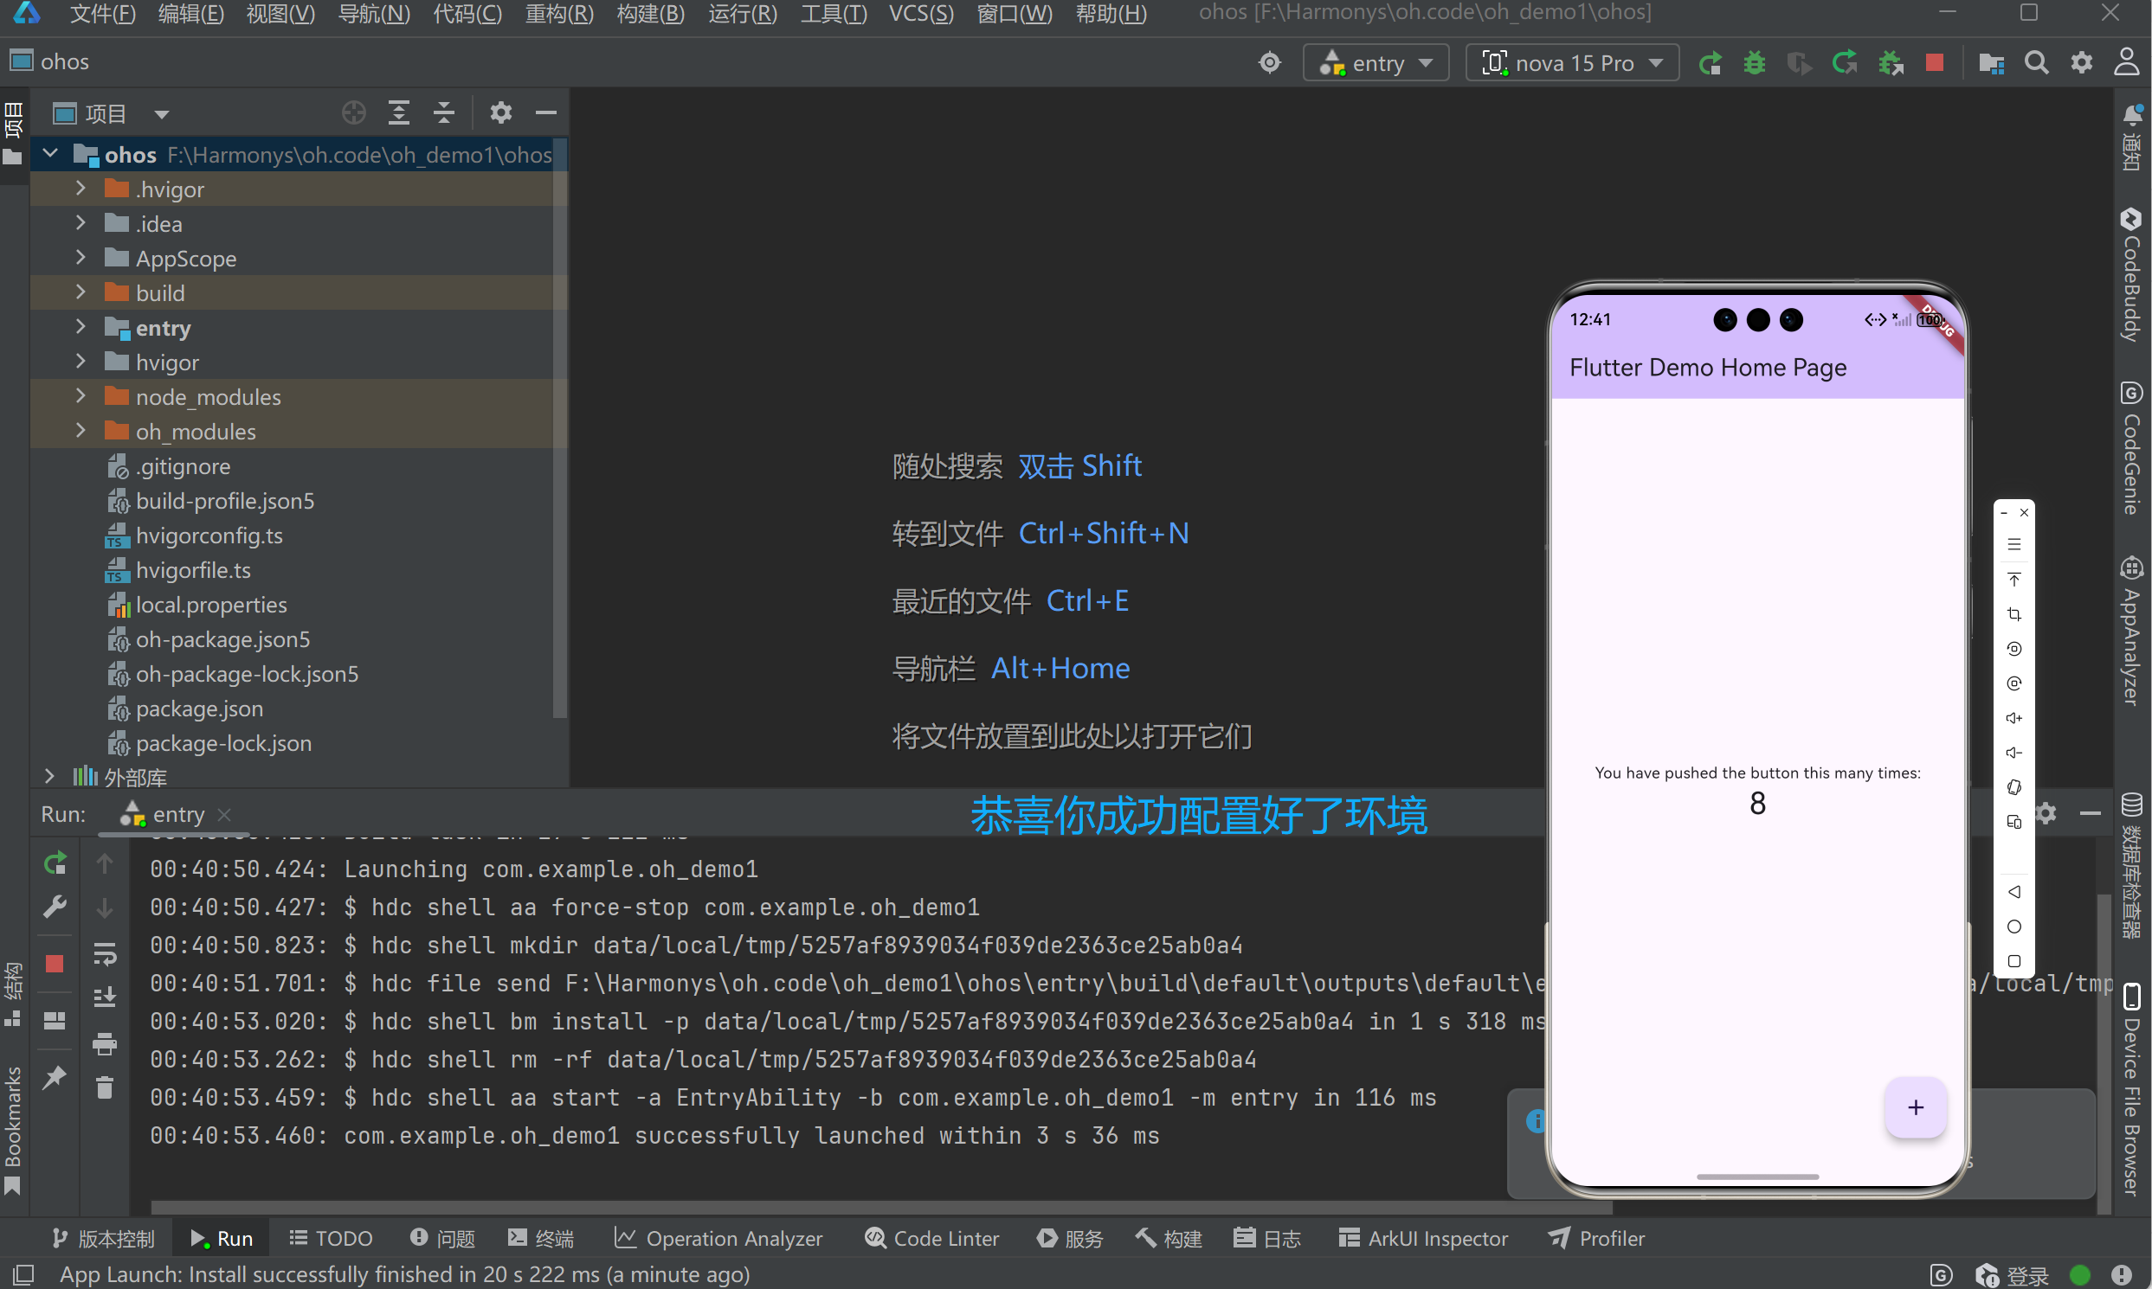Open the Device Manager icon in toolbar
Image resolution: width=2152 pixels, height=1289 pixels.
tap(1990, 63)
